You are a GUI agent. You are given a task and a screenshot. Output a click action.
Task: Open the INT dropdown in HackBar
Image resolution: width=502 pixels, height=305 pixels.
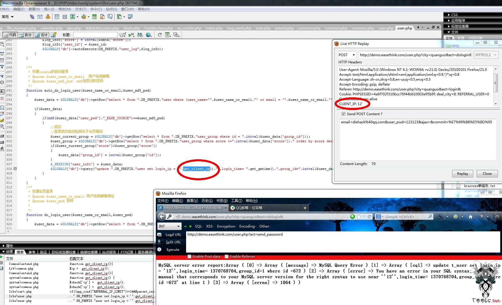(169, 226)
